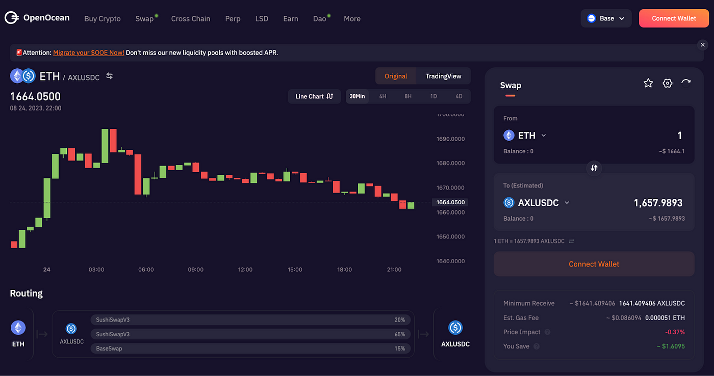Click the ETH icon in From field
The height and width of the screenshot is (376, 714).
point(509,135)
